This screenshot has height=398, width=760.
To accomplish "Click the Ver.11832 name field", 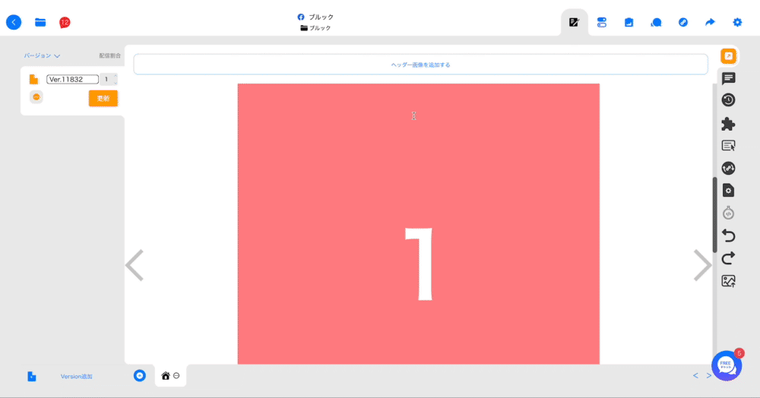I will [x=72, y=80].
